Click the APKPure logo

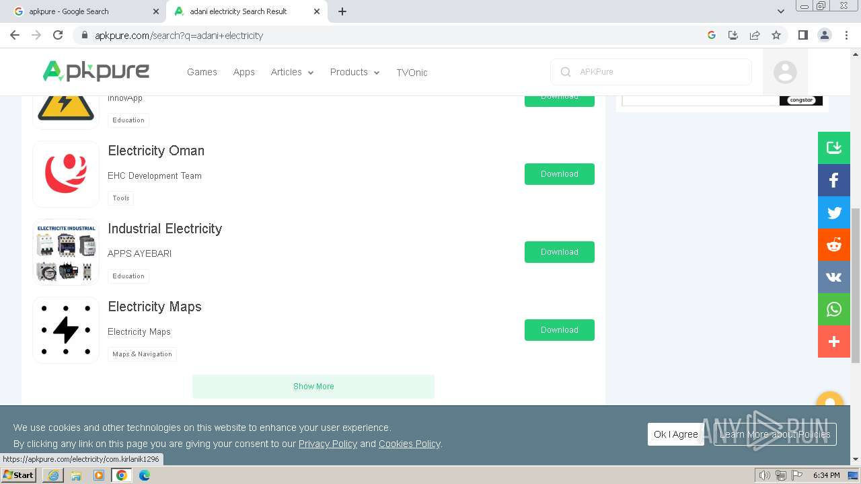pyautogui.click(x=96, y=71)
